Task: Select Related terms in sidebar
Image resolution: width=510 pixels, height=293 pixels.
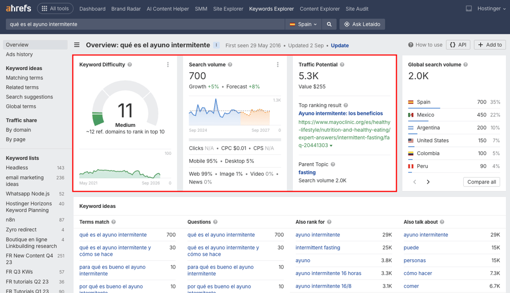Action: tap(22, 88)
